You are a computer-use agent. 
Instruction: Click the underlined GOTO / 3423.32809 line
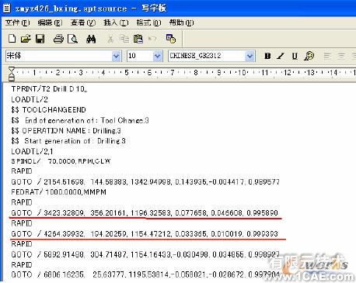145,213
